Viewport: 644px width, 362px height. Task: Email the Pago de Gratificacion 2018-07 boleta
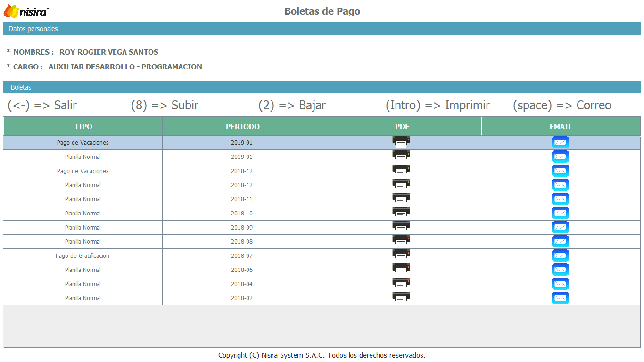560,255
